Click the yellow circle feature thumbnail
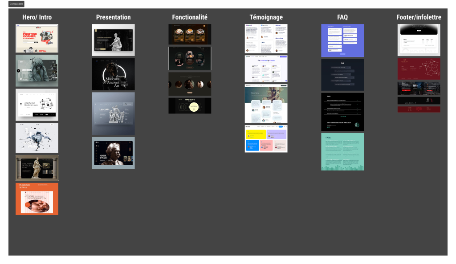 (x=190, y=106)
